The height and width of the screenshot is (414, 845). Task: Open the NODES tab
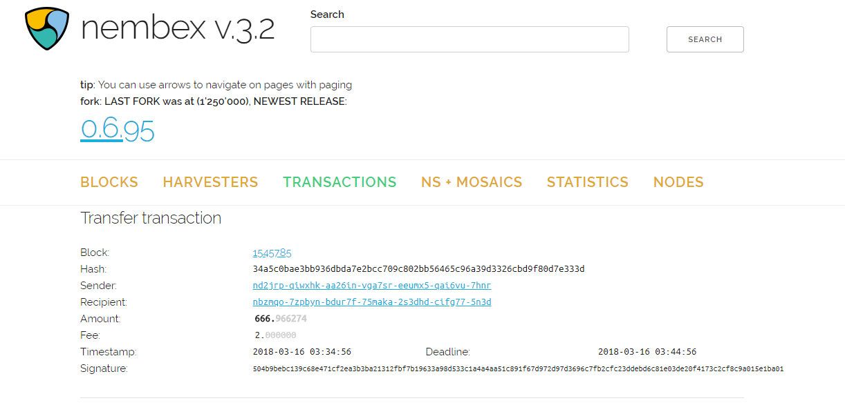pos(678,182)
